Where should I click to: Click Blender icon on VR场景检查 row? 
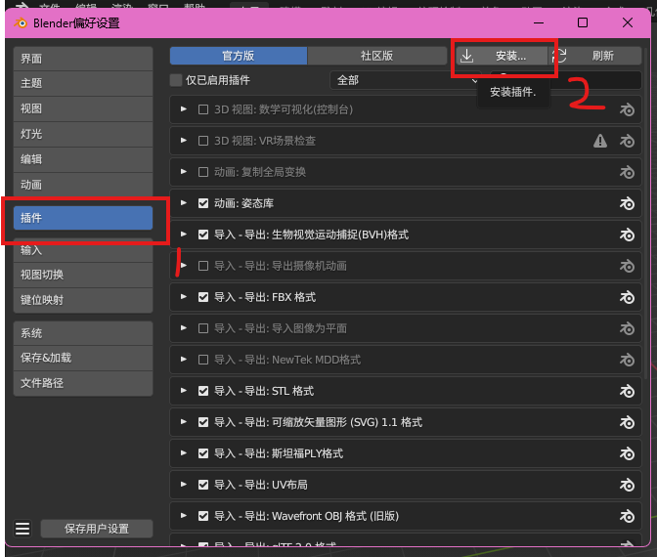(x=627, y=141)
